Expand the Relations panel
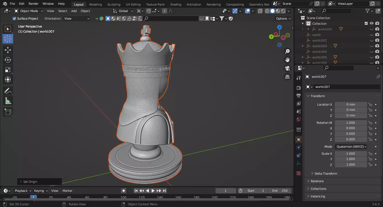 (x=317, y=181)
